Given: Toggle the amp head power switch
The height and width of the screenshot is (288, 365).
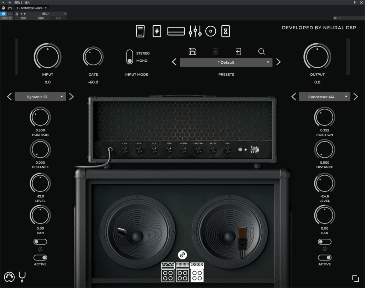Looking at the screenshot, I should tap(240, 149).
